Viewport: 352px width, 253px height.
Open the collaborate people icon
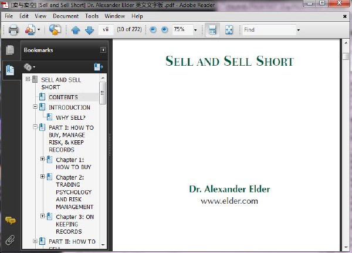30,30
